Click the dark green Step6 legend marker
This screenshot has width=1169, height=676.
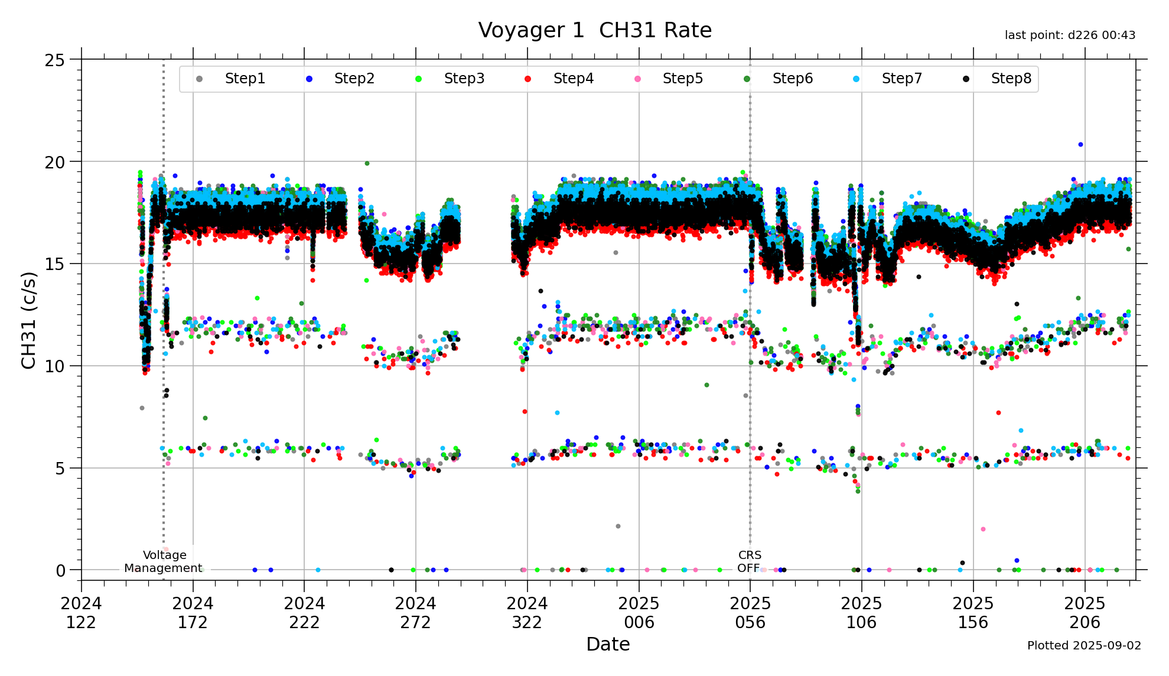(x=747, y=79)
